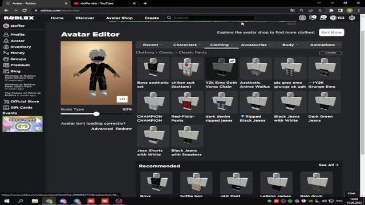Open a new browser tab
This screenshot has width=365, height=205.
[x=145, y=3]
